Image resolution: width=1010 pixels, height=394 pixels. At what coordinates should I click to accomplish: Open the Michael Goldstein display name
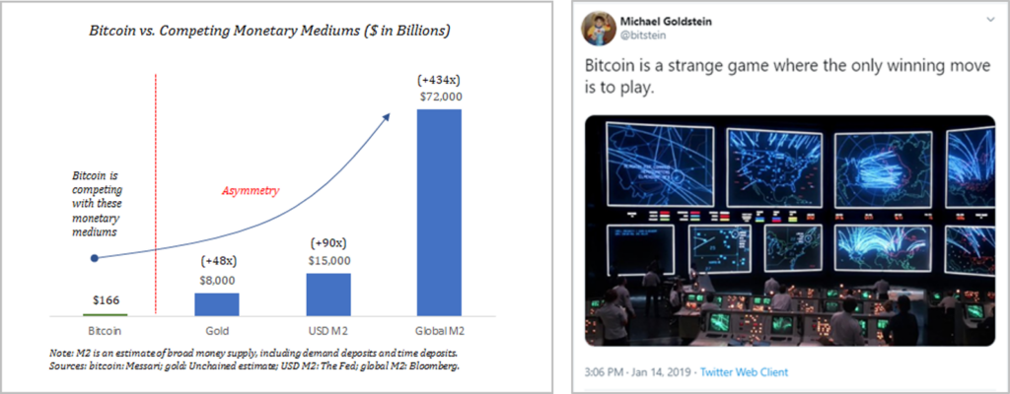pos(661,18)
